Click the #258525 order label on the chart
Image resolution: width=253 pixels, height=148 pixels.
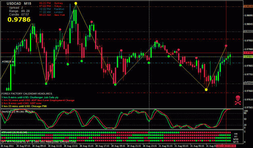(8, 61)
